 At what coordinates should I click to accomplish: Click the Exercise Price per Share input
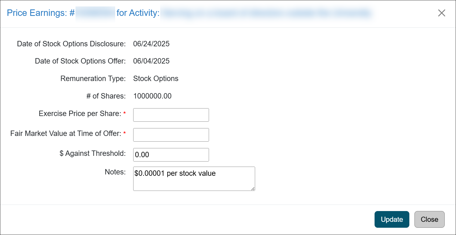pyautogui.click(x=171, y=115)
